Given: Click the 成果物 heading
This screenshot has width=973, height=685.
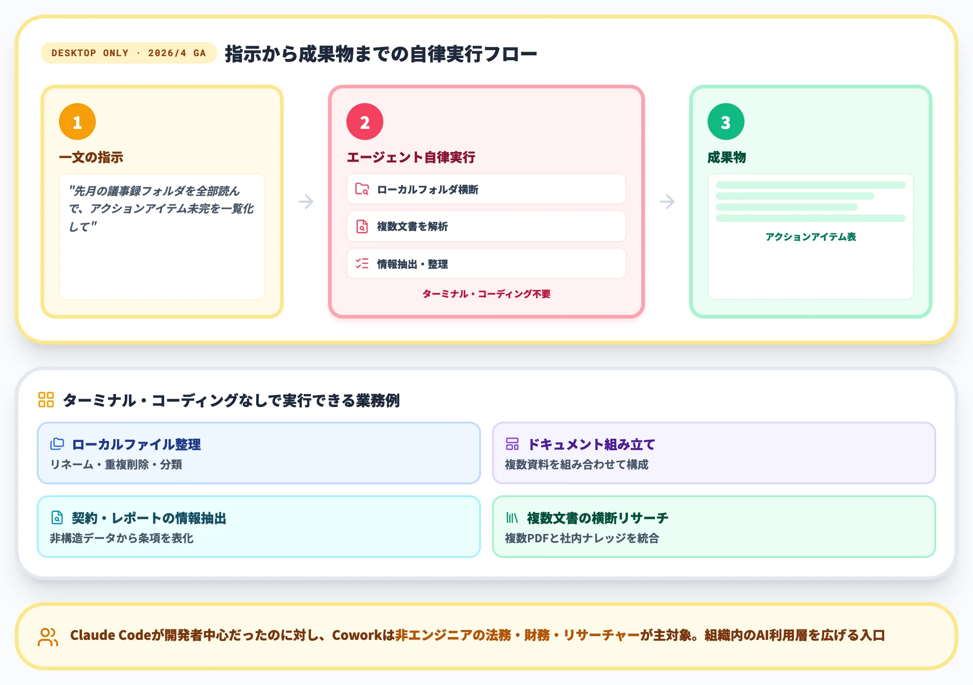Looking at the screenshot, I should click(x=727, y=157).
